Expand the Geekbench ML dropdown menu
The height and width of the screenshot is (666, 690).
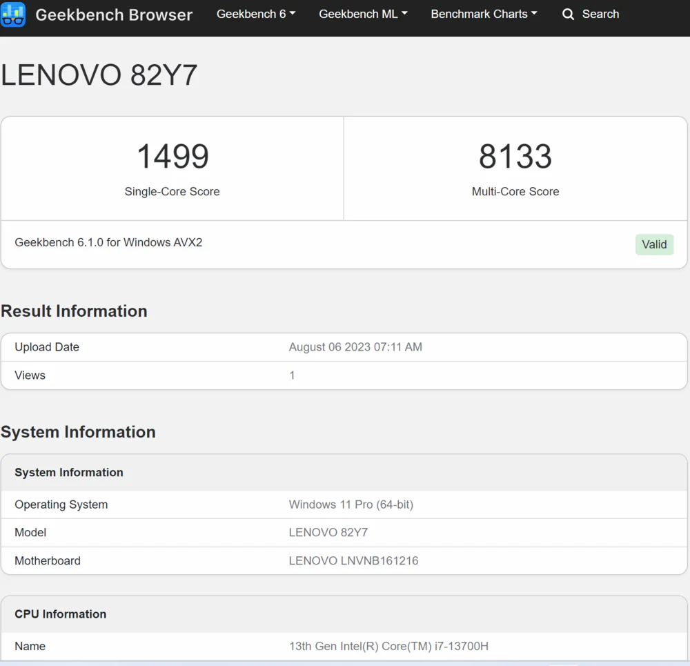363,14
